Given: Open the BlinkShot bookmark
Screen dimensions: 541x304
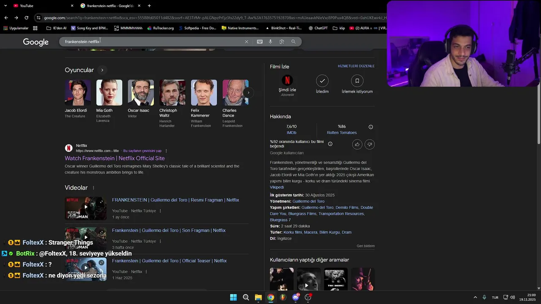Looking at the screenshot, I should pyautogui.click(x=283, y=28).
